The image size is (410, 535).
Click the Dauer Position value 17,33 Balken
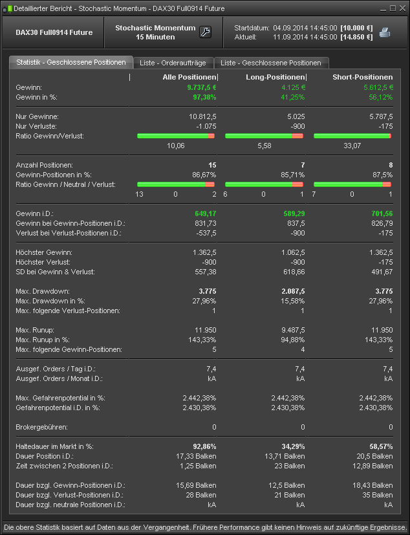coord(196,456)
